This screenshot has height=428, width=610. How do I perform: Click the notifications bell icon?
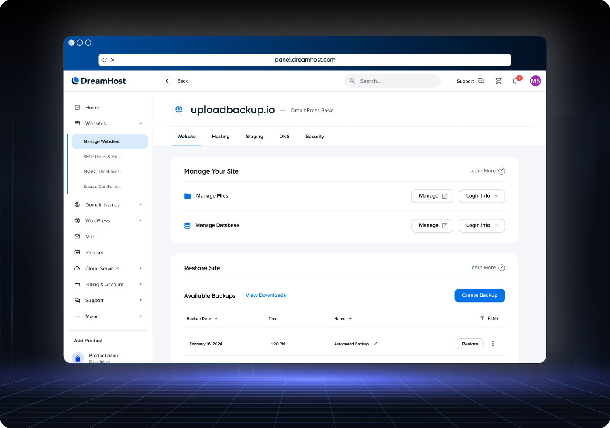515,81
